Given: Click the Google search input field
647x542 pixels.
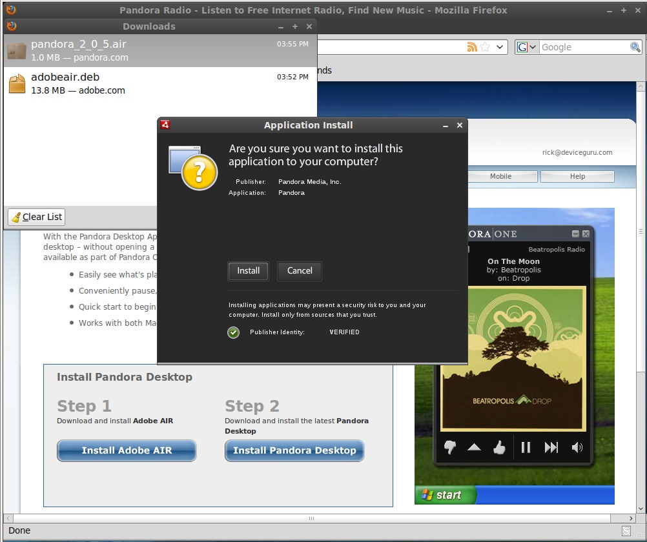Looking at the screenshot, I should coord(584,47).
